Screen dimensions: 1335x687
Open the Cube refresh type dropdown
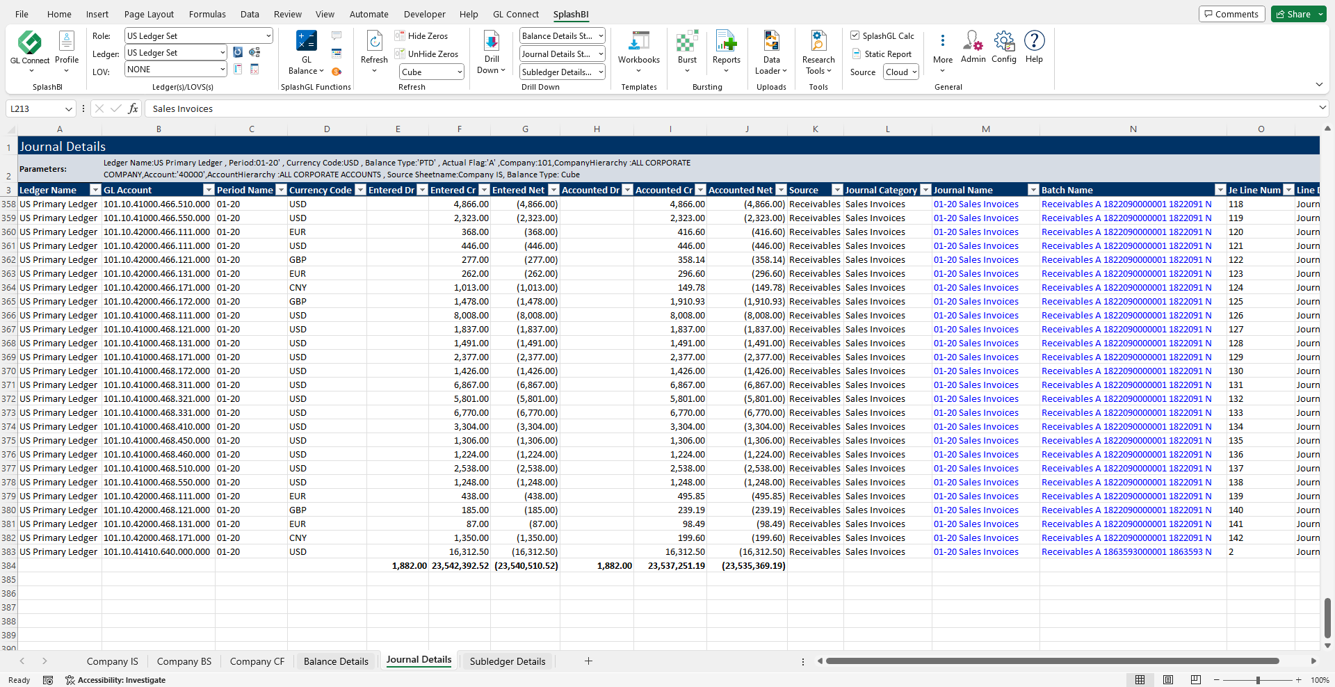tap(460, 72)
